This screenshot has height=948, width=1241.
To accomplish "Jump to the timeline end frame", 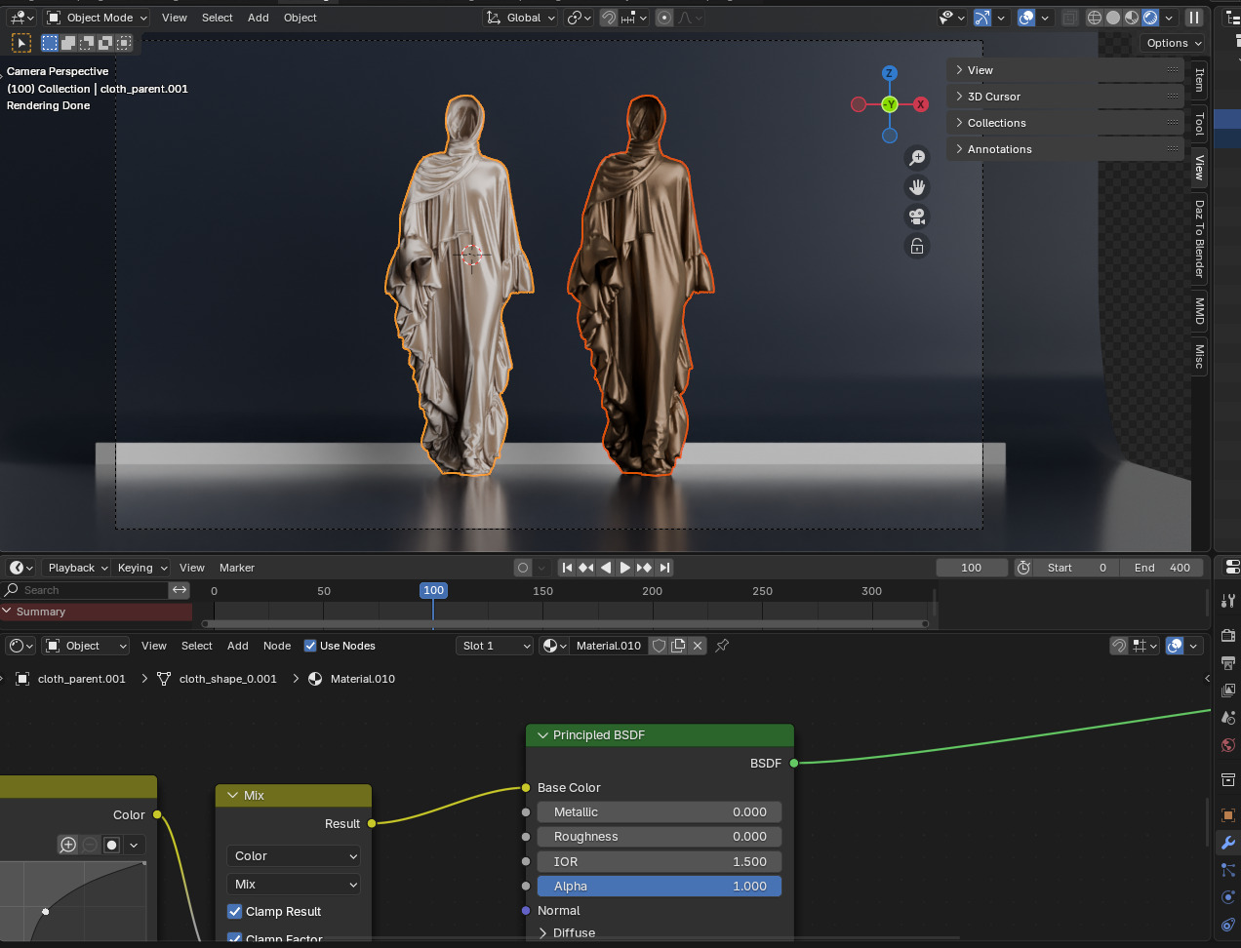I will [664, 568].
